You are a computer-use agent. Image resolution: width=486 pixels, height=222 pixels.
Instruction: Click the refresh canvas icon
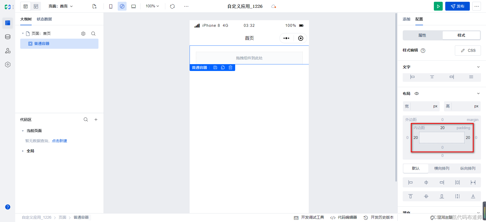(172, 6)
